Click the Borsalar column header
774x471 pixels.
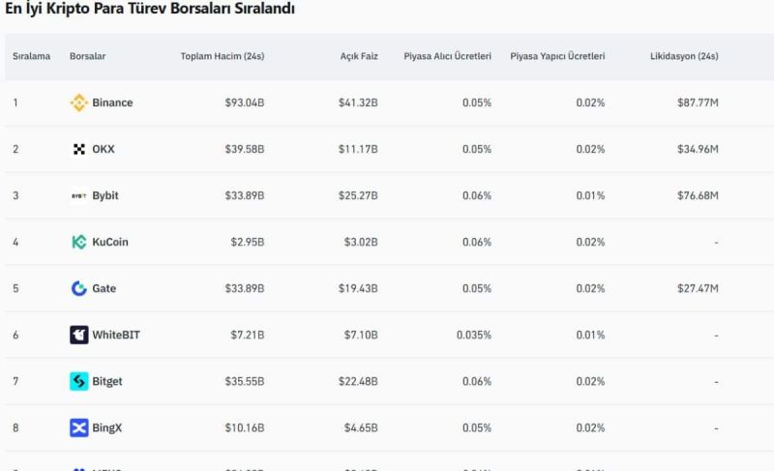[x=87, y=56]
